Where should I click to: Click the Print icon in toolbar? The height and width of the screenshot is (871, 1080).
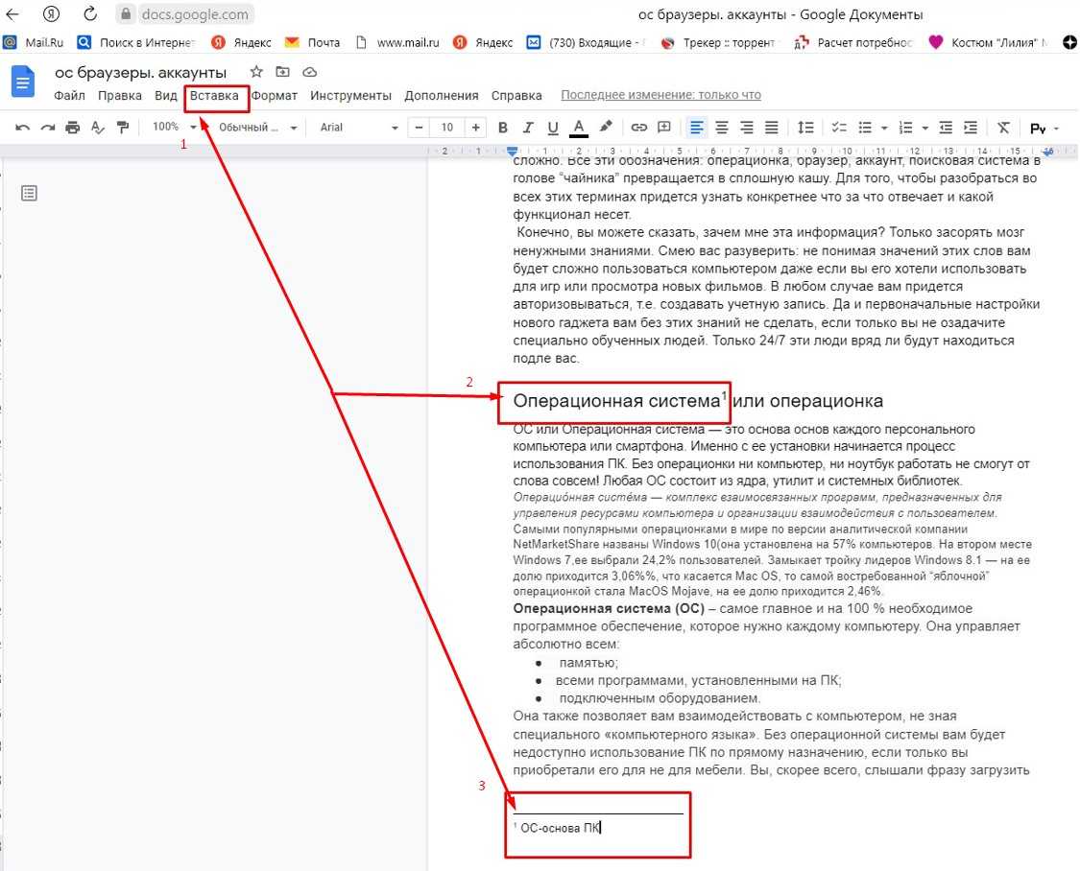click(72, 128)
